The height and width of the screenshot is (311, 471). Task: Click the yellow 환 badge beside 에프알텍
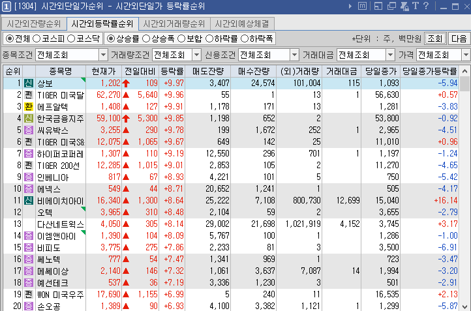click(x=29, y=106)
